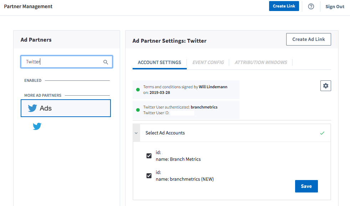Collapse the Select Ad Accounts section
This screenshot has height=206, width=350.
pos(136,133)
